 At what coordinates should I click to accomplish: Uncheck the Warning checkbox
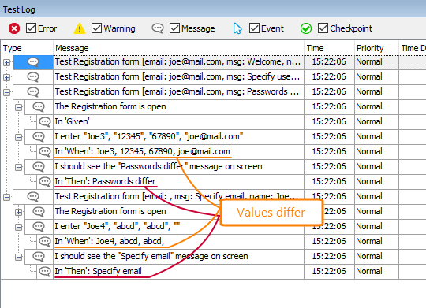(x=97, y=28)
